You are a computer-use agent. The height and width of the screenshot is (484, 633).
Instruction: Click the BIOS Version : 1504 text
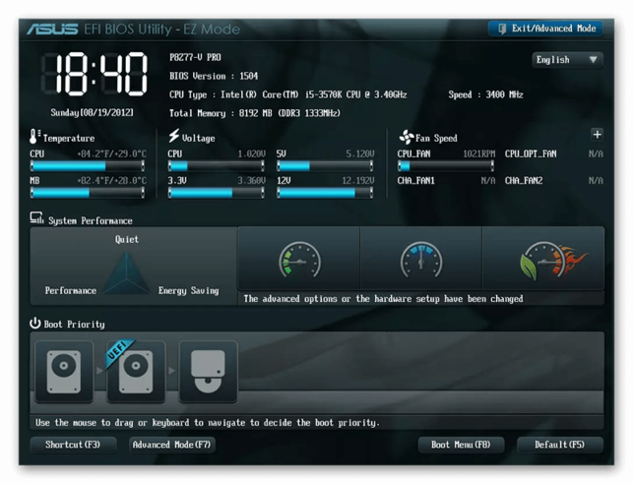pyautogui.click(x=214, y=76)
